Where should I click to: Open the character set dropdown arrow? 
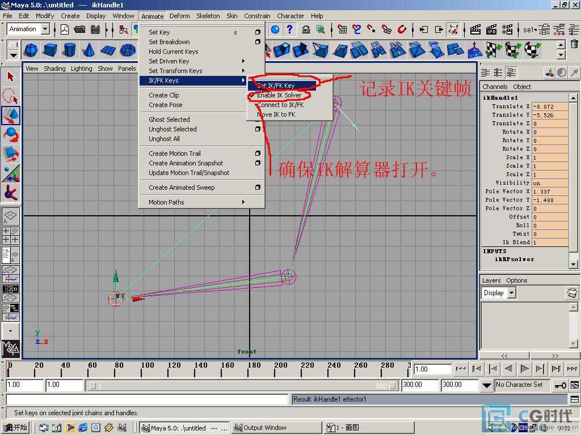click(486, 385)
